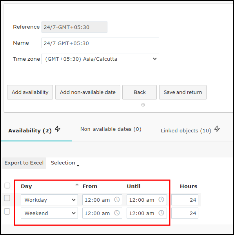234x235 pixels.
Task: Click the circled plus icon below Back
Action: (x=143, y=105)
